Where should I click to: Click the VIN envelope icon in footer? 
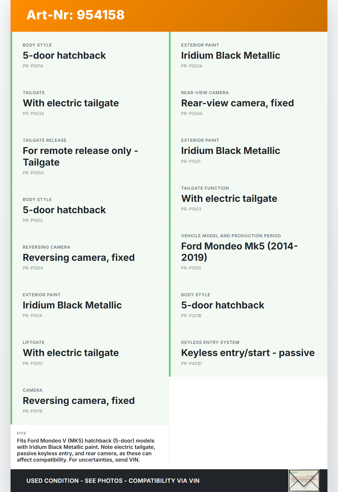pos(304,480)
